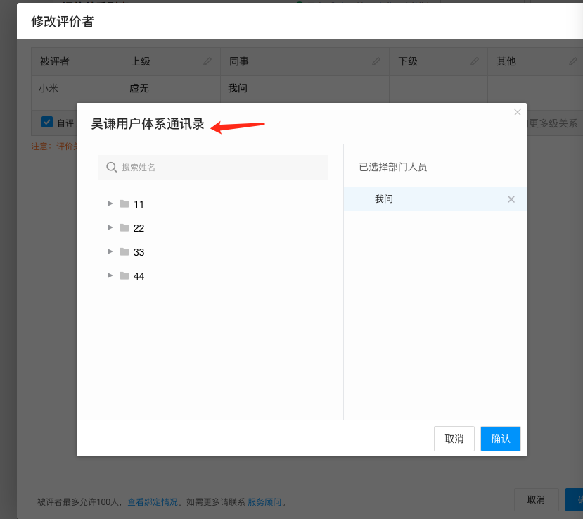This screenshot has width=583, height=519.
Task: Click the folder icon for department 33
Action: point(124,251)
